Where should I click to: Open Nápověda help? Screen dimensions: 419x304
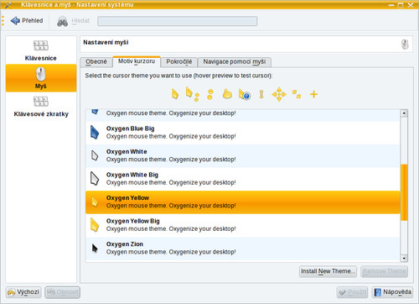pyautogui.click(x=392, y=292)
